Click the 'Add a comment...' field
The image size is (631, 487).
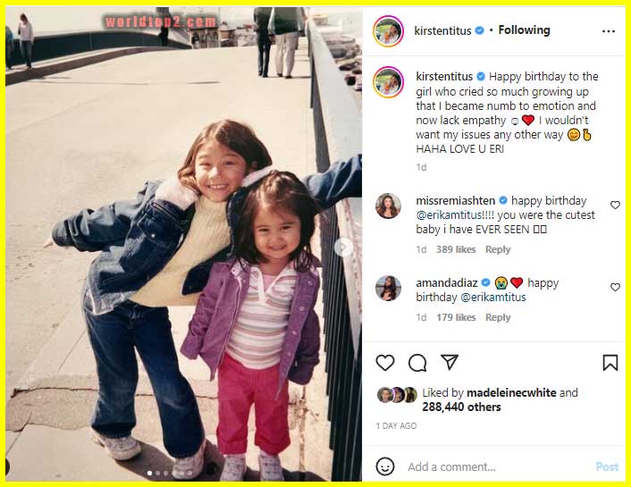498,466
